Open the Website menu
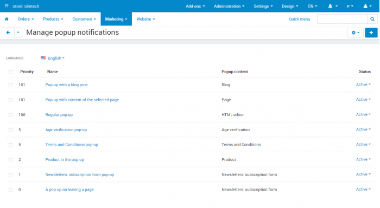 (x=145, y=19)
